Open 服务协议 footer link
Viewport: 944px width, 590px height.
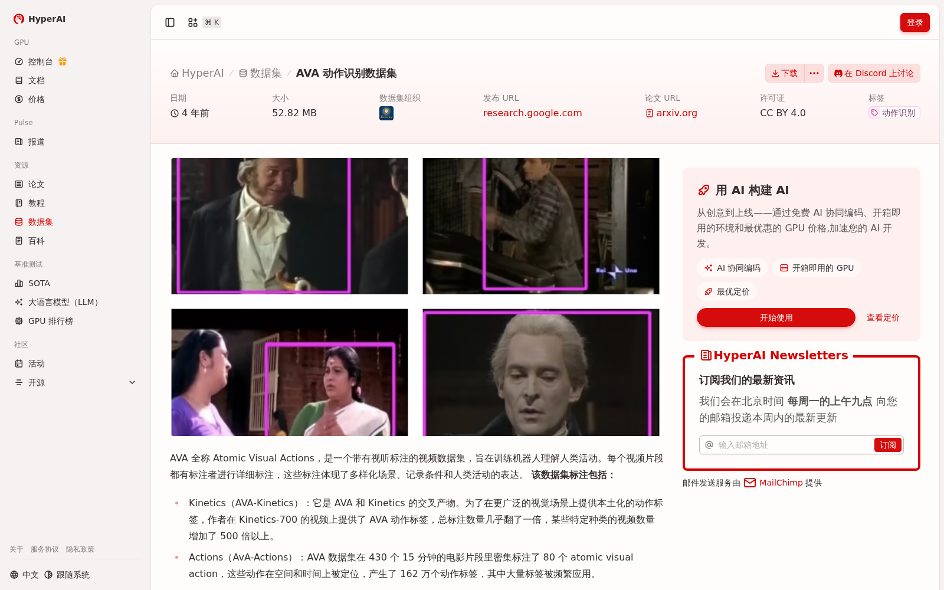click(45, 549)
